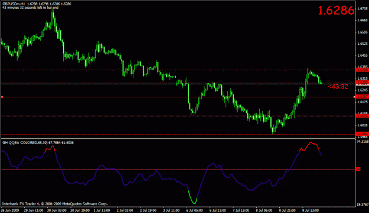Click the '43 minutes 32 seconds left to bar end' label

[30, 8]
